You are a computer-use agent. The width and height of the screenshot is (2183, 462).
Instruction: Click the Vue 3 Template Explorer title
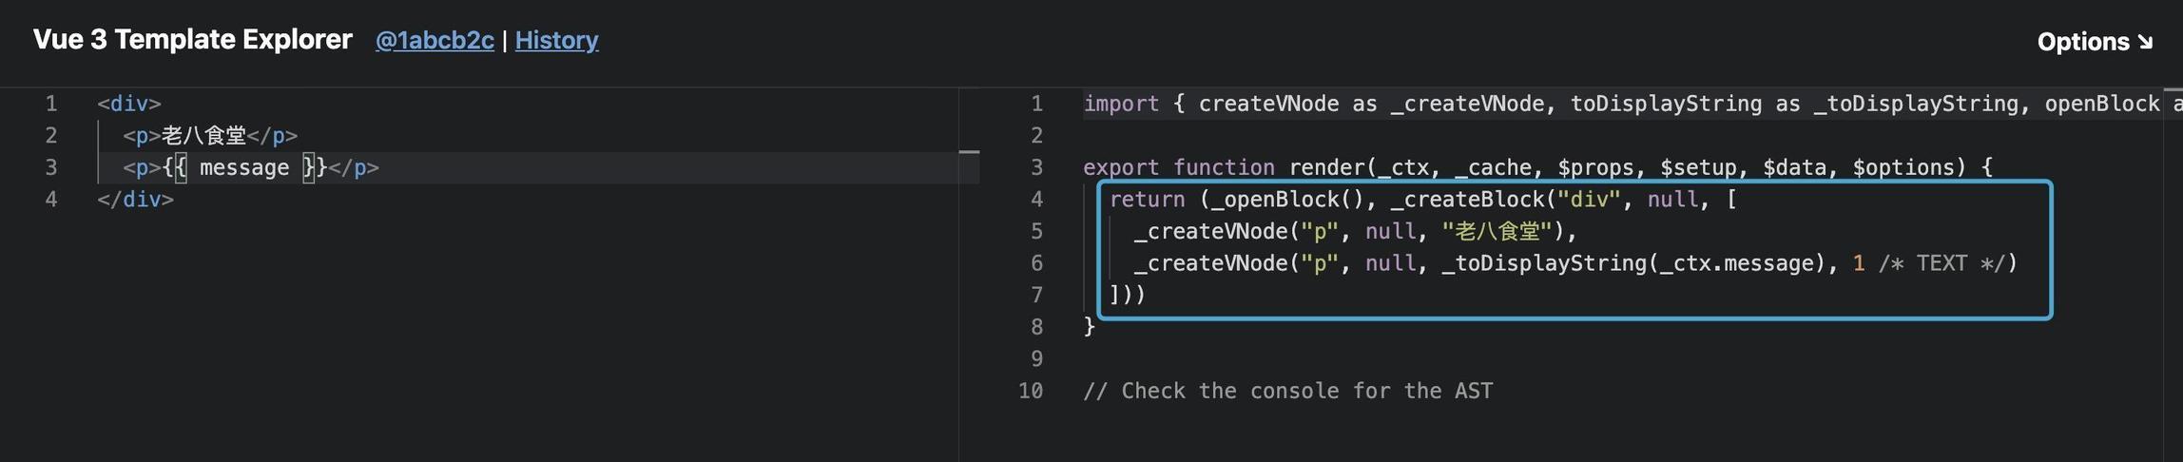pyautogui.click(x=193, y=39)
